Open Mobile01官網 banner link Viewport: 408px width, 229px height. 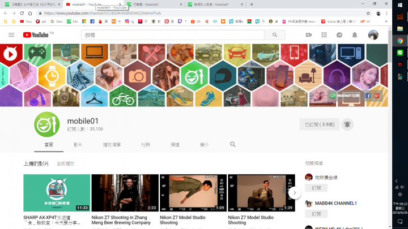tap(345, 96)
